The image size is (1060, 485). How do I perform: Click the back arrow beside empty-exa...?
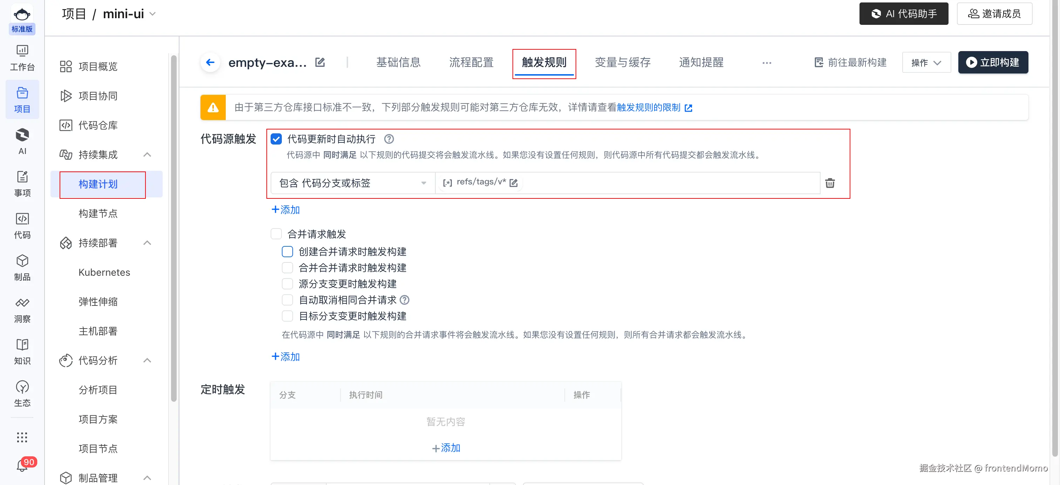click(210, 62)
